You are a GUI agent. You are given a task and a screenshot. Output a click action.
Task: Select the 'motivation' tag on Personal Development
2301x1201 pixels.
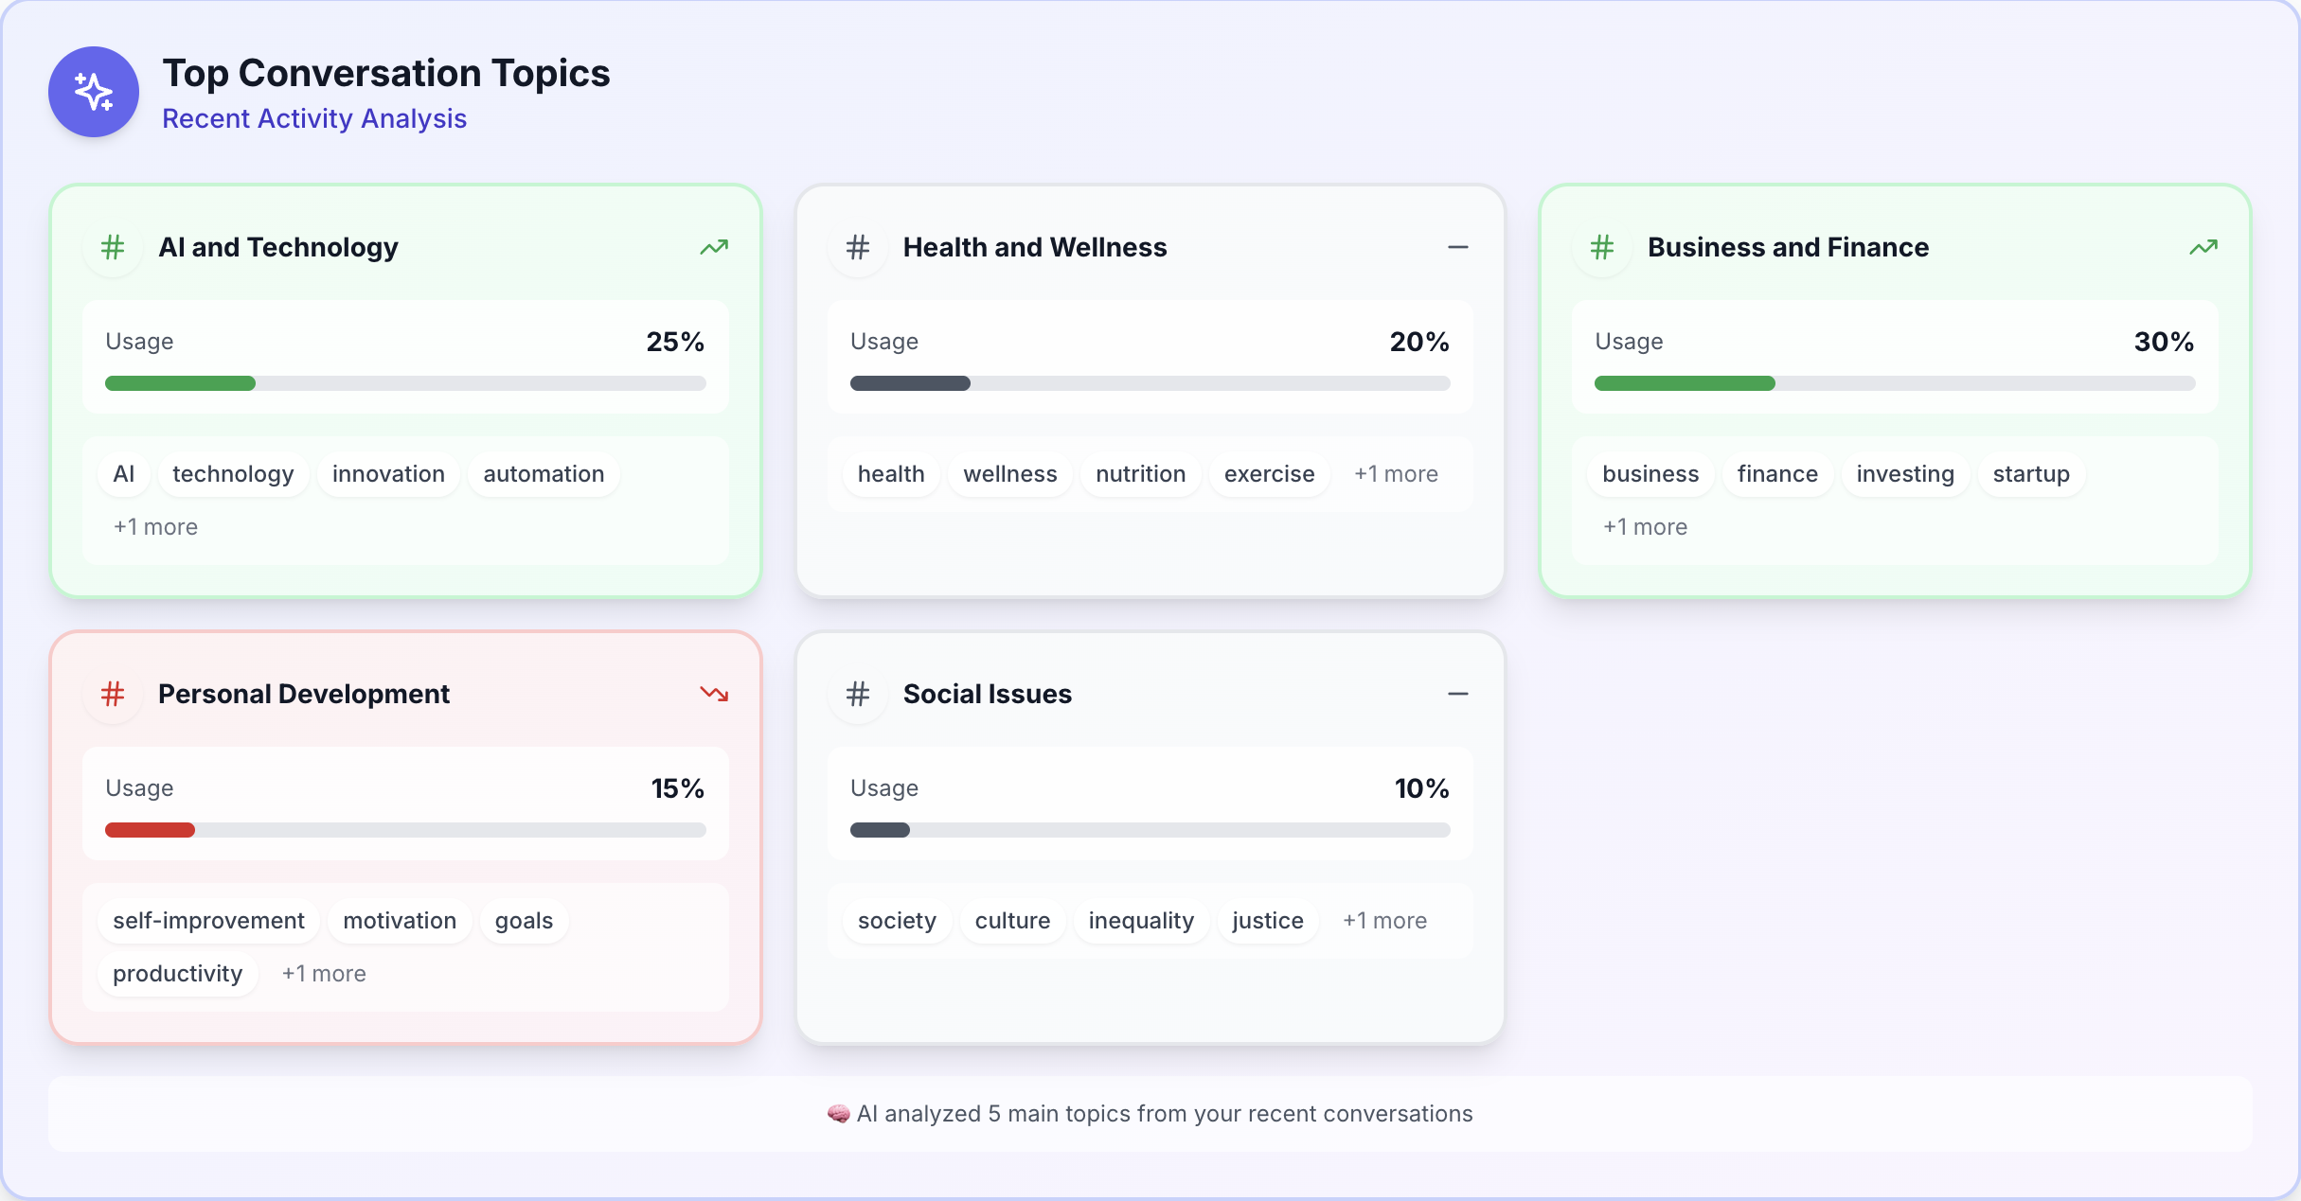point(399,920)
